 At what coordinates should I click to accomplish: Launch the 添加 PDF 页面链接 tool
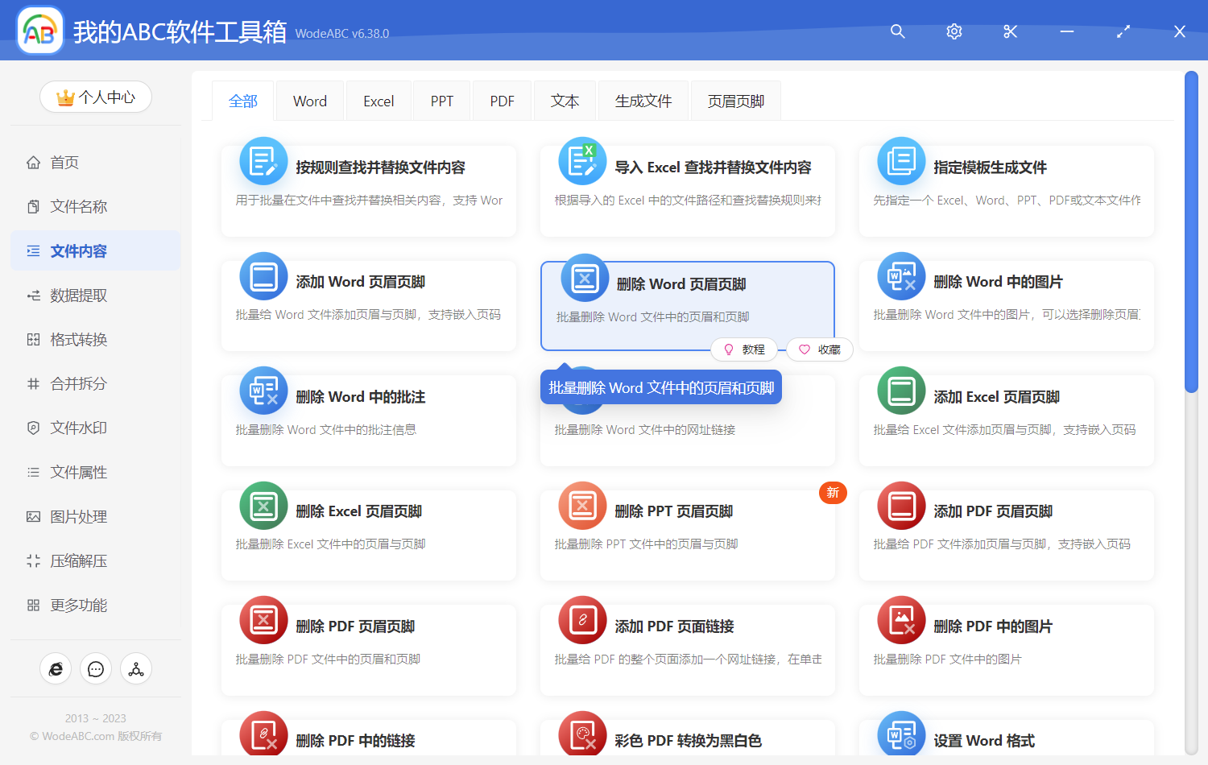click(x=688, y=626)
